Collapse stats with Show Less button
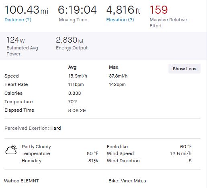The width and height of the screenshot is (207, 188). pyautogui.click(x=184, y=69)
